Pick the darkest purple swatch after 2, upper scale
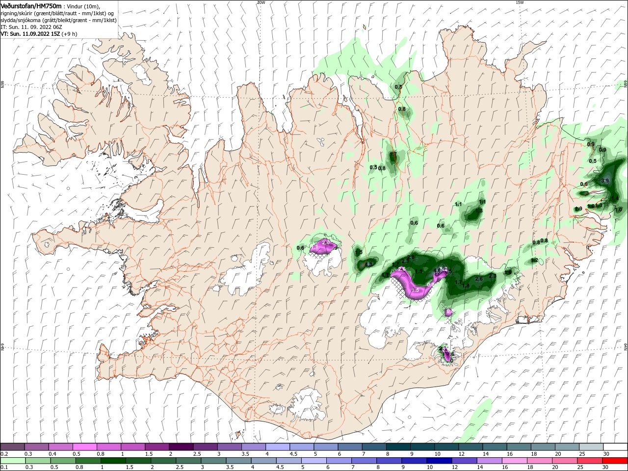628x471 pixels. (x=181, y=446)
